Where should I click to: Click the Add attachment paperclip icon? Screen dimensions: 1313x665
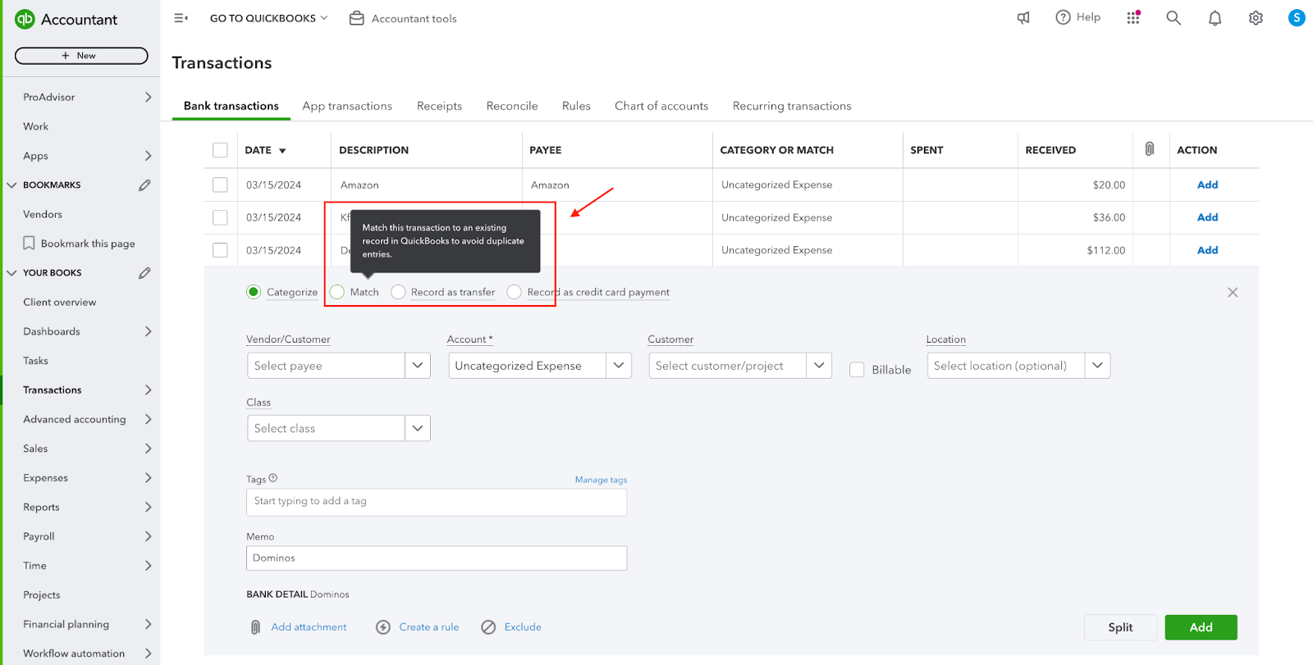255,627
